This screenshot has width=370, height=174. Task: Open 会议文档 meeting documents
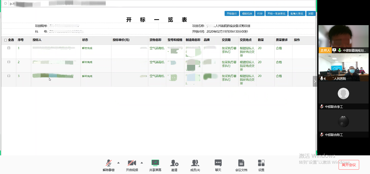tap(241, 163)
